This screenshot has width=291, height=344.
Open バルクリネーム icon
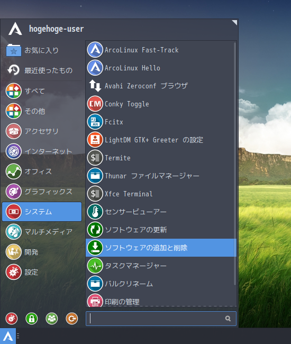point(95,284)
